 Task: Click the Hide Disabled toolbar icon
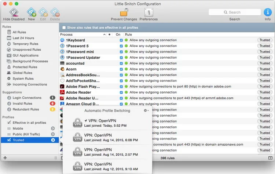14,12
